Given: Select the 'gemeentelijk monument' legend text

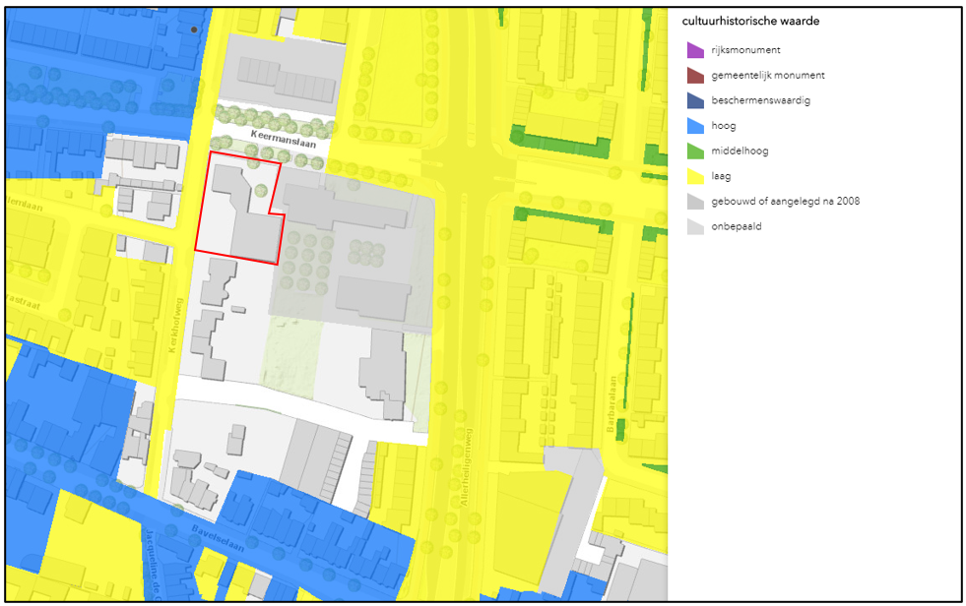Looking at the screenshot, I should tap(768, 76).
